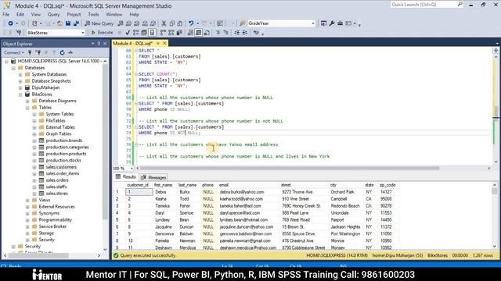501x281 pixels.
Task: Select the Programmability folder
Action: (x=56, y=220)
